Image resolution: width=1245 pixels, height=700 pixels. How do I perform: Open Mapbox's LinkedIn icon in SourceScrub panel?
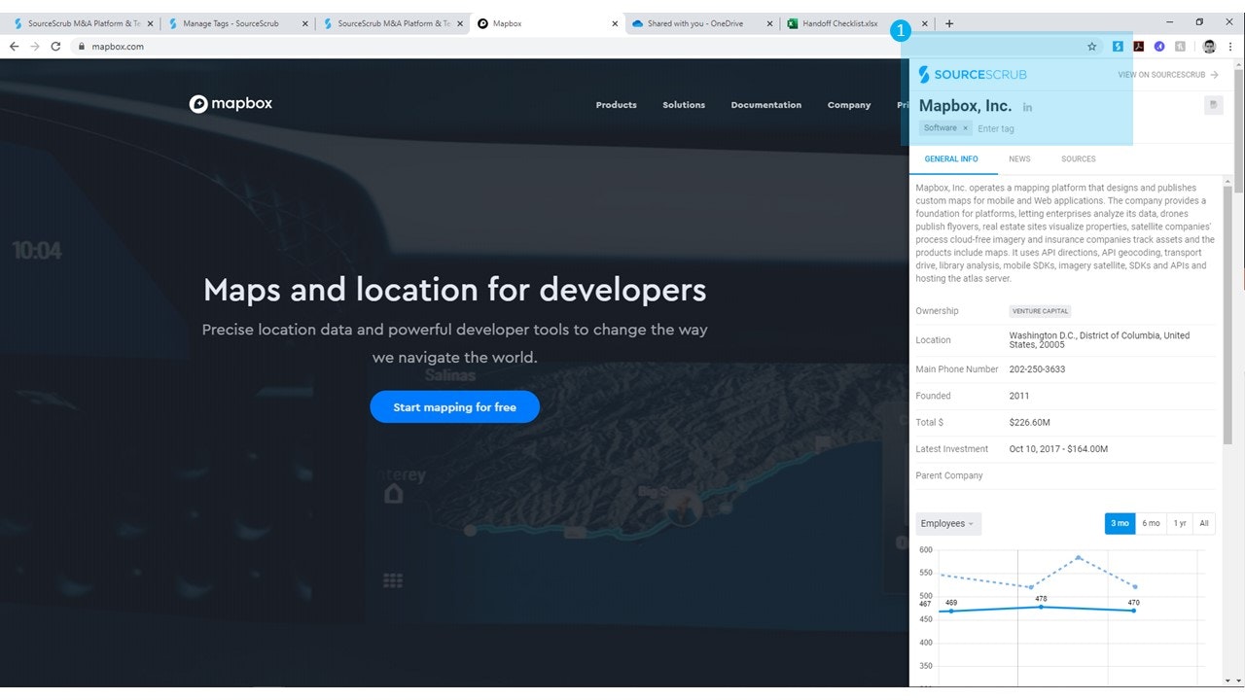tap(1028, 107)
